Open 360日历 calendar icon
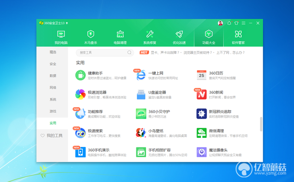 [x=202, y=75]
